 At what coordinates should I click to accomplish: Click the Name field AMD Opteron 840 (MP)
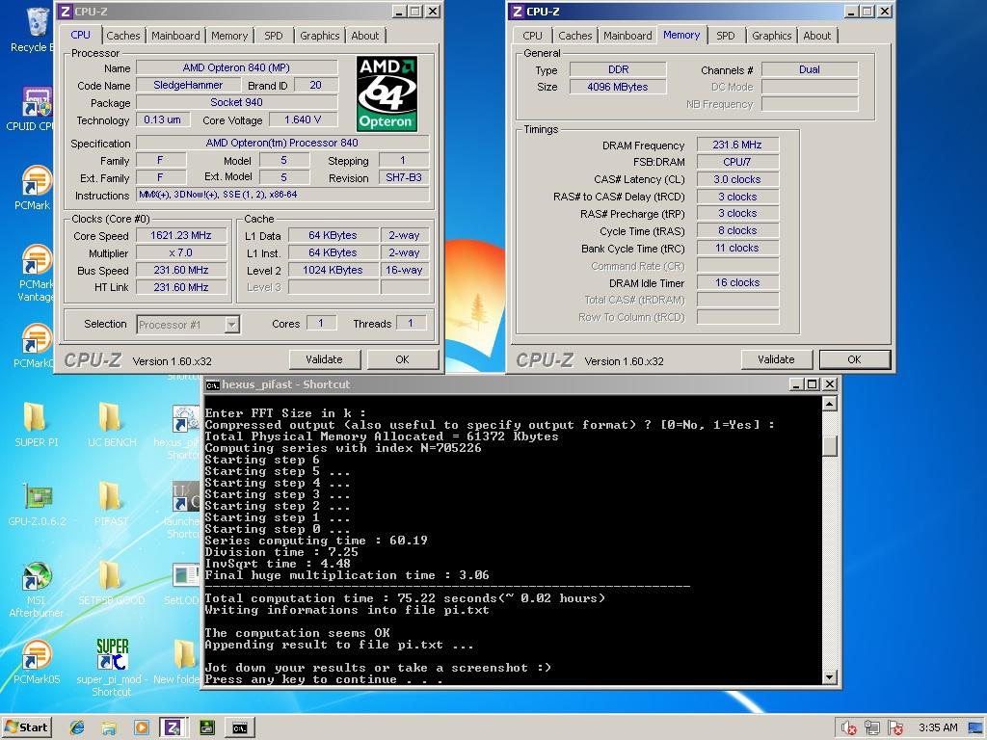click(237, 67)
